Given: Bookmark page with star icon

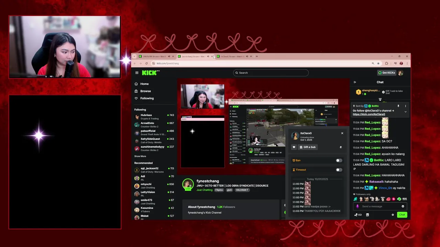Looking at the screenshot, I should coord(378,63).
